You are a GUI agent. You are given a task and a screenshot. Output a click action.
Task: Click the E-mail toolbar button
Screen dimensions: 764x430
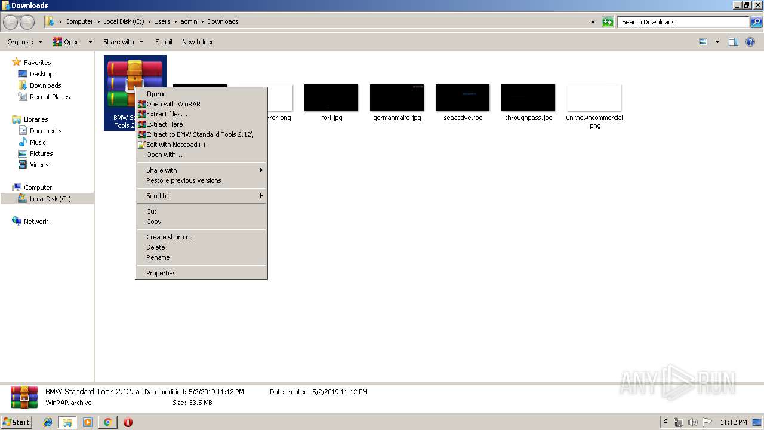click(164, 42)
